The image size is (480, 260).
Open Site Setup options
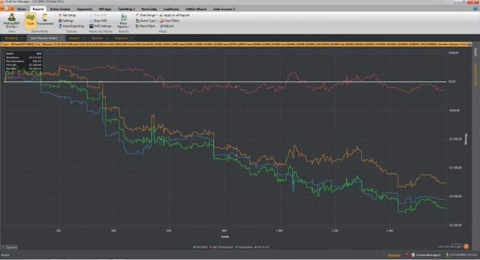[x=67, y=15]
